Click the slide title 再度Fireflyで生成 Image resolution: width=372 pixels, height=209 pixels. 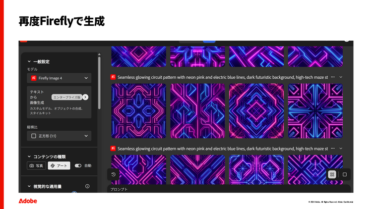point(62,21)
